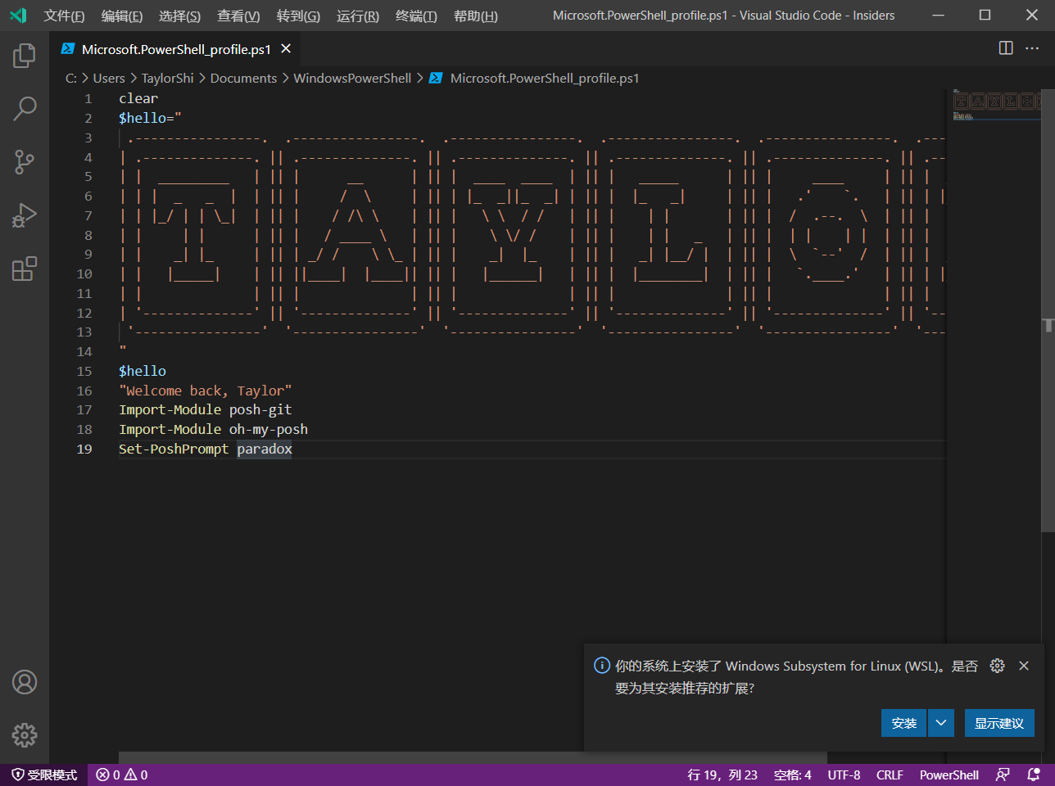
Task: Change language mode PowerShell
Action: click(x=949, y=775)
